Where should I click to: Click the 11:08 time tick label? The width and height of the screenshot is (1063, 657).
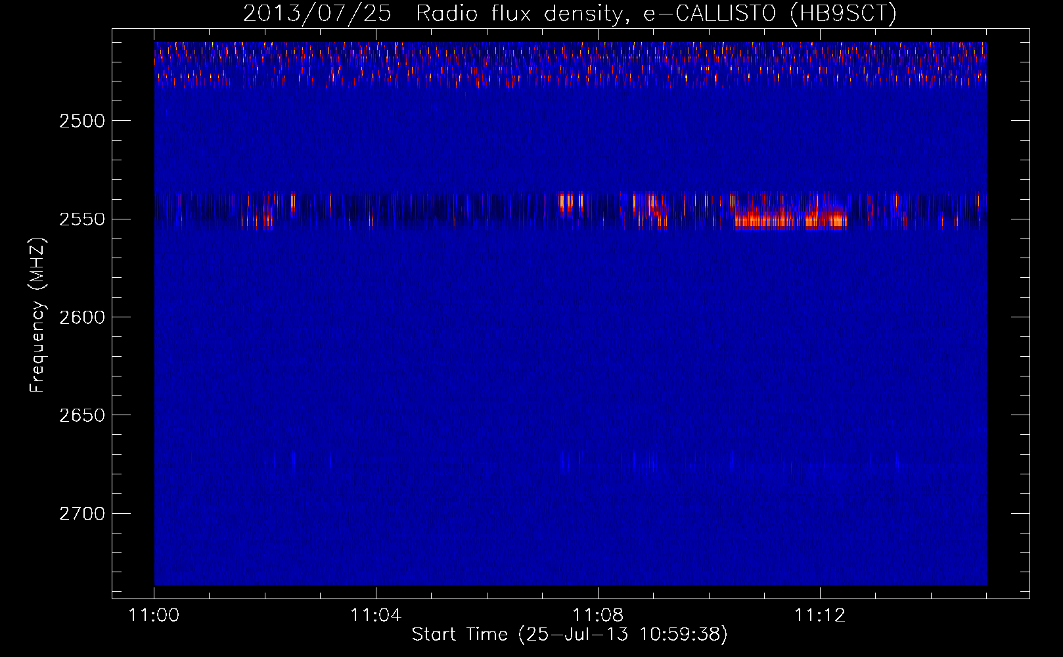point(598,616)
